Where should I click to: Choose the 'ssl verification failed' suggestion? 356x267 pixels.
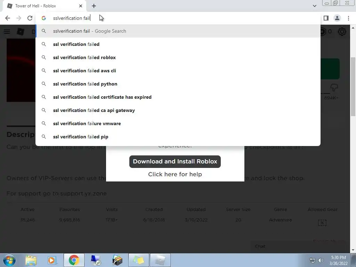click(178, 44)
